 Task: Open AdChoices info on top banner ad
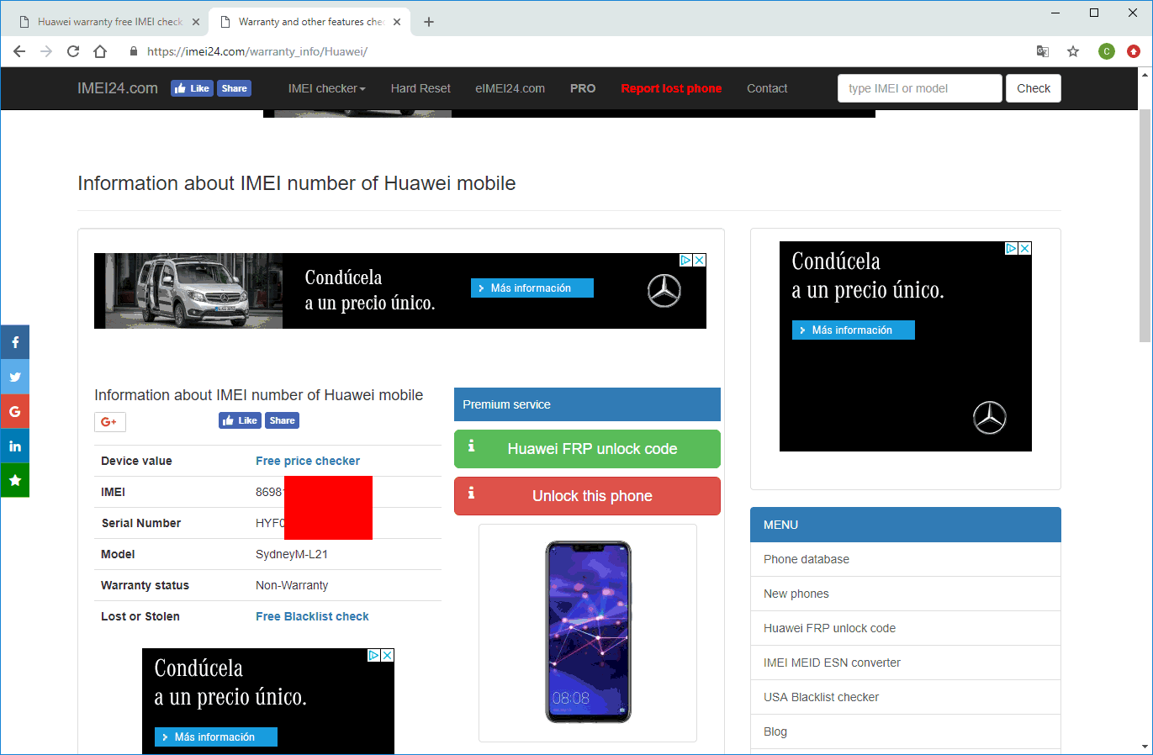[x=686, y=261]
